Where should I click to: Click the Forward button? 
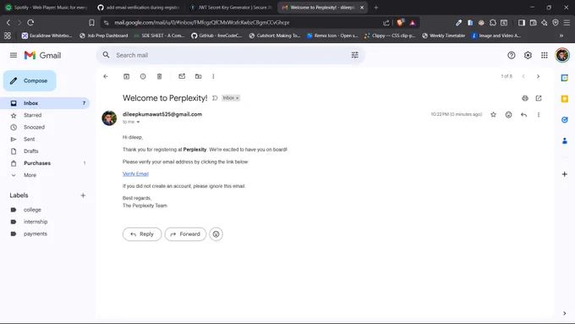[x=185, y=234]
